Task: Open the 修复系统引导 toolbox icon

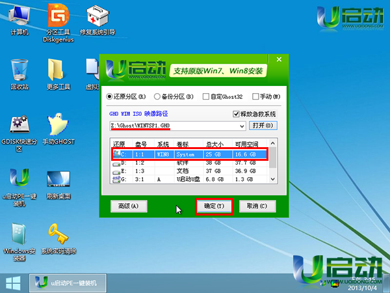Action: tap(97, 20)
